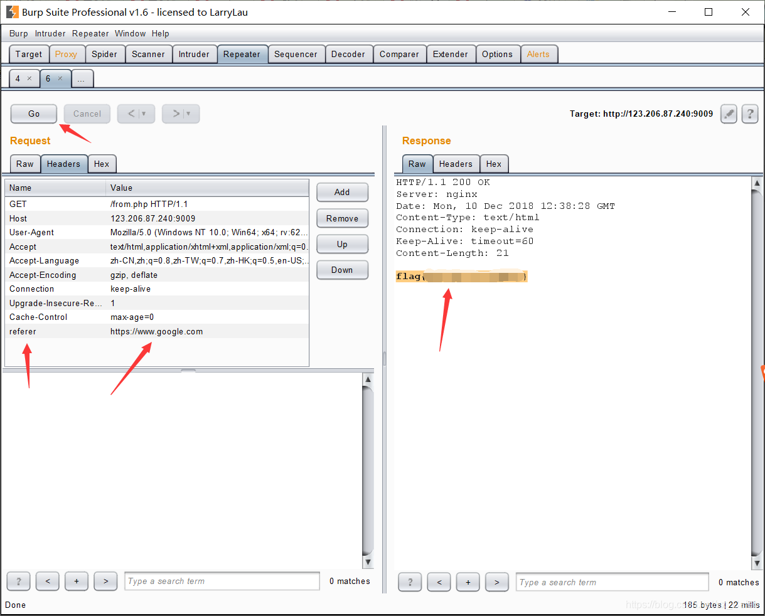
Task: Move header down with Down button
Action: [x=342, y=270]
